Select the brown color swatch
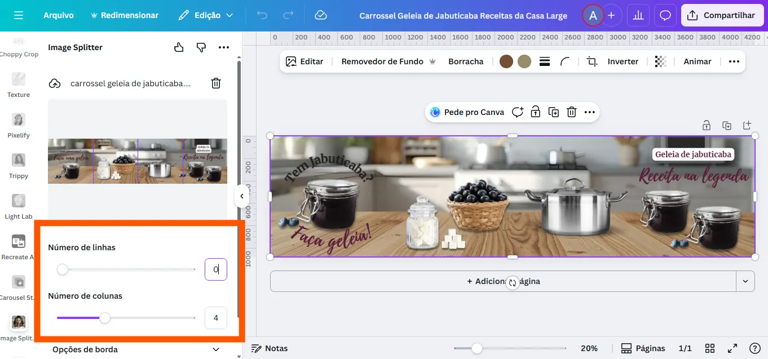This screenshot has width=768, height=359. click(506, 61)
